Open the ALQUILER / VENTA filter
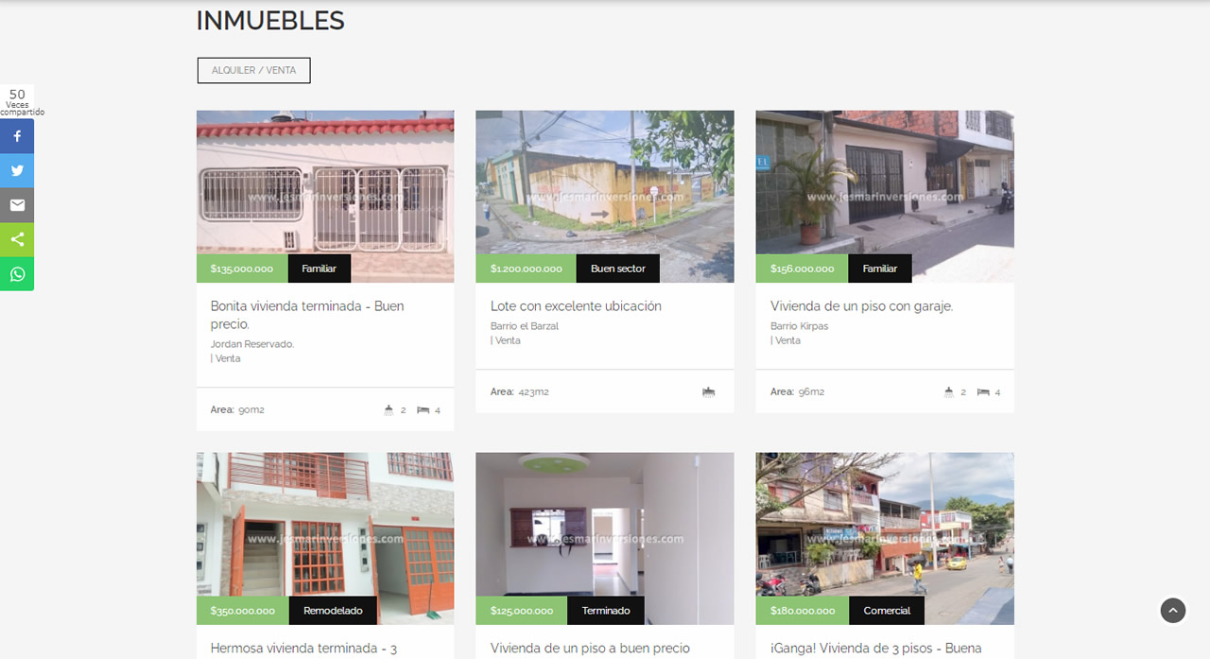Viewport: 1210px width, 659px height. click(x=254, y=71)
